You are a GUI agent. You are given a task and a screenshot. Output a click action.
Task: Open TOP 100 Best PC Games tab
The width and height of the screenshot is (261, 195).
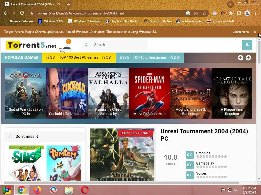(79, 58)
